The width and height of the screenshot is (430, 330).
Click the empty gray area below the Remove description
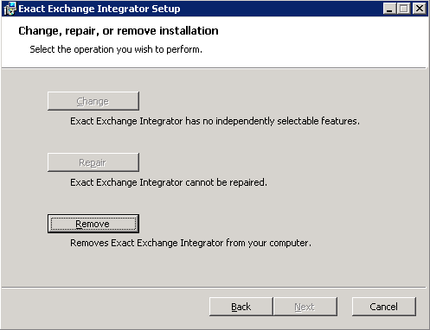pos(214,268)
